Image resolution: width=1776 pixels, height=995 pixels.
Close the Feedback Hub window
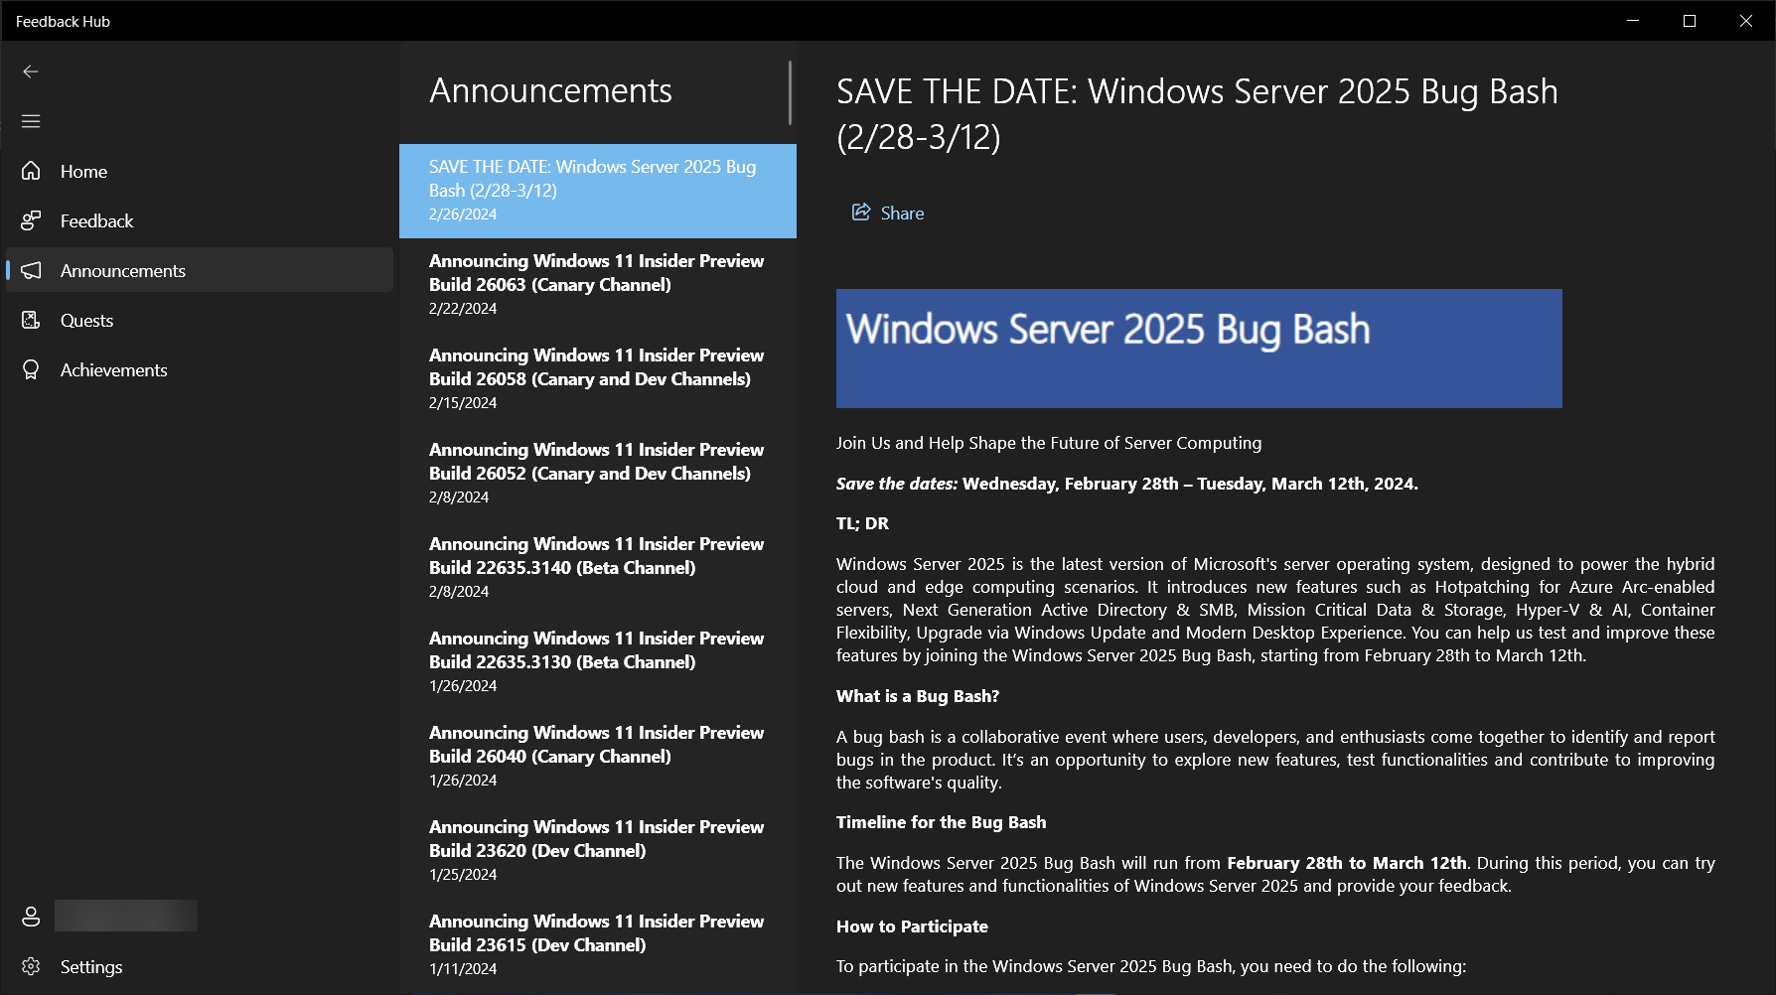coord(1746,21)
